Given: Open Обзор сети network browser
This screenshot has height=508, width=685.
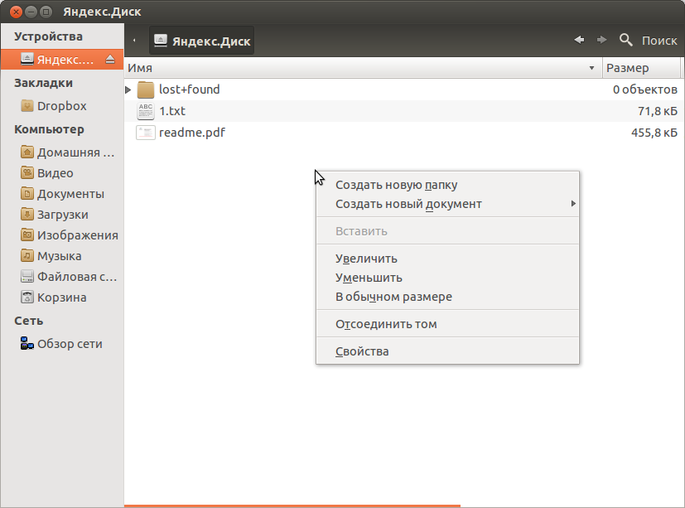Looking at the screenshot, I should coord(69,344).
